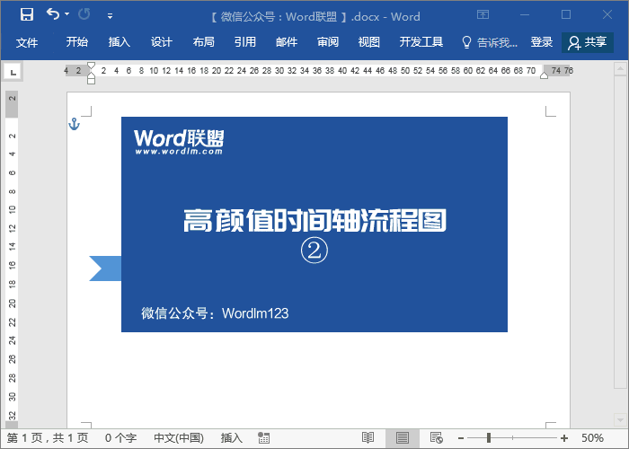Toggle the 插入 overtype mode in status bar
The image size is (629, 449).
click(232, 438)
